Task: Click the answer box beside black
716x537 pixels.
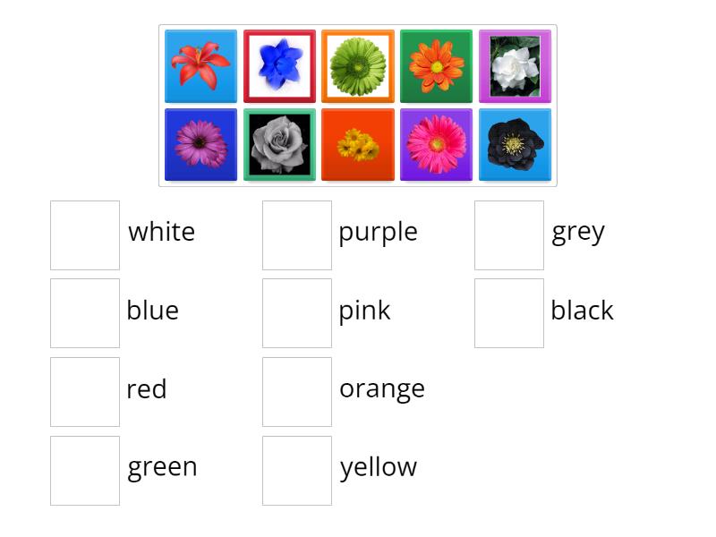Action: (x=508, y=311)
